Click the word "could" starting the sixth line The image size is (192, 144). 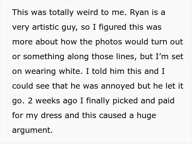click(x=23, y=86)
